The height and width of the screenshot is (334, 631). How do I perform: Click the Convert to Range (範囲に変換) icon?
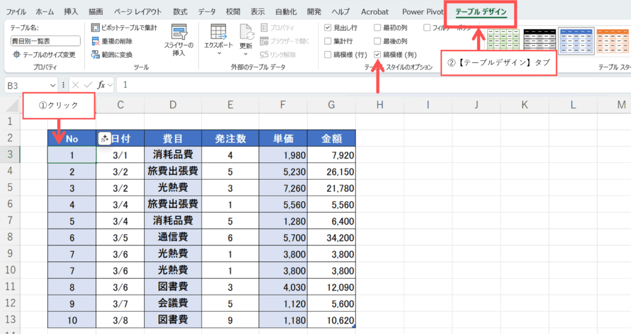pyautogui.click(x=96, y=55)
